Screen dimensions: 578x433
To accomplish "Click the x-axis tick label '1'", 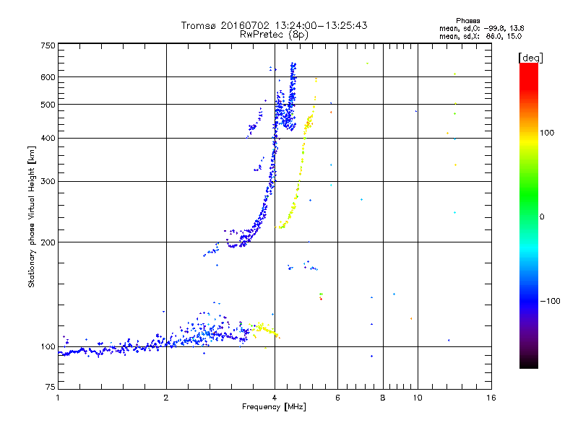I will (58, 398).
